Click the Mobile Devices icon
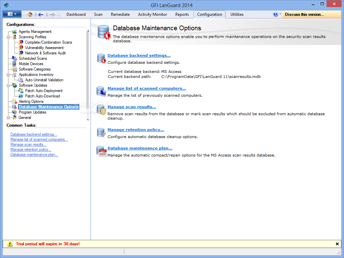 coord(14,63)
